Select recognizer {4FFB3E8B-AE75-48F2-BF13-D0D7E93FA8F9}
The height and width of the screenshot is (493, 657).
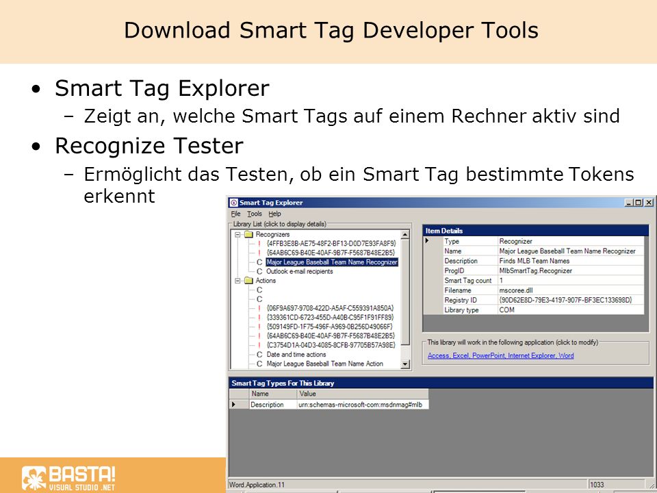click(x=331, y=243)
